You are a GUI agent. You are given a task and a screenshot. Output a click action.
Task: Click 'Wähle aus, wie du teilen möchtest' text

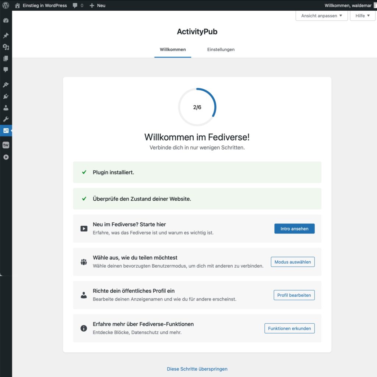(135, 257)
